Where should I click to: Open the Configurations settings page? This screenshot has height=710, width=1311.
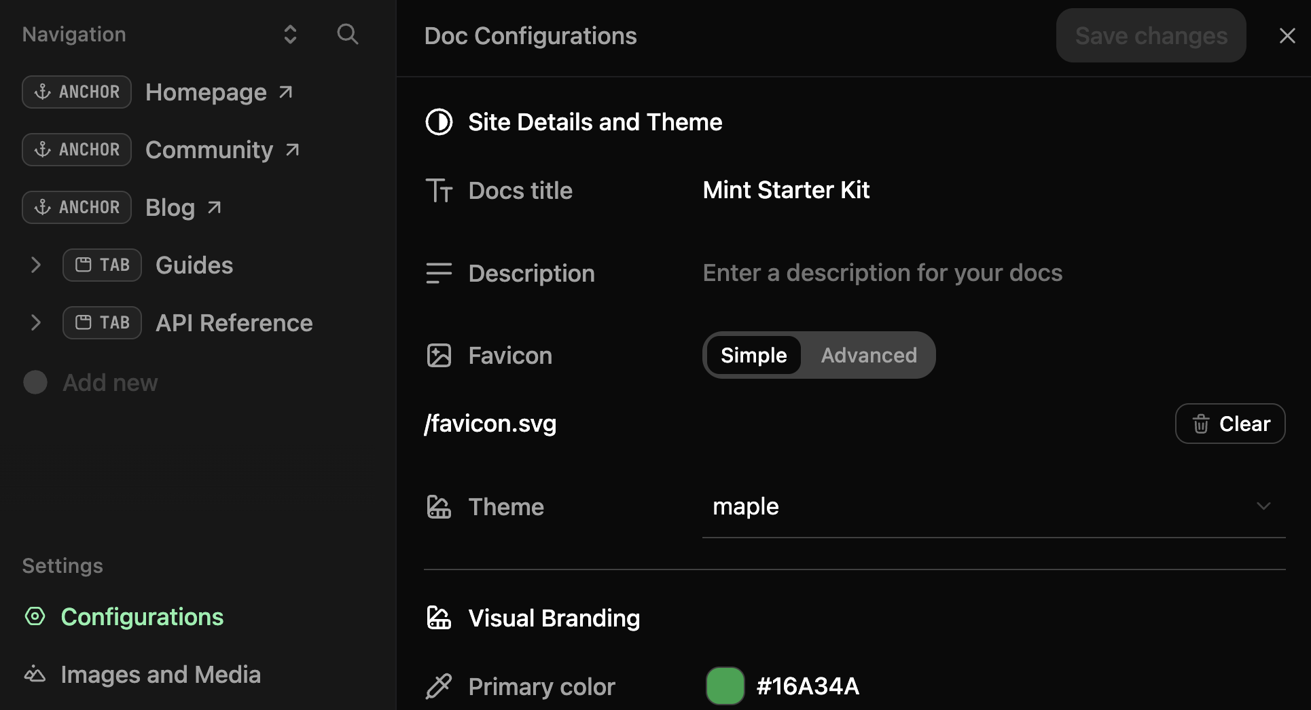(142, 616)
